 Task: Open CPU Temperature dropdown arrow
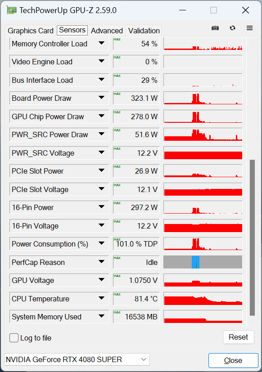point(101,298)
